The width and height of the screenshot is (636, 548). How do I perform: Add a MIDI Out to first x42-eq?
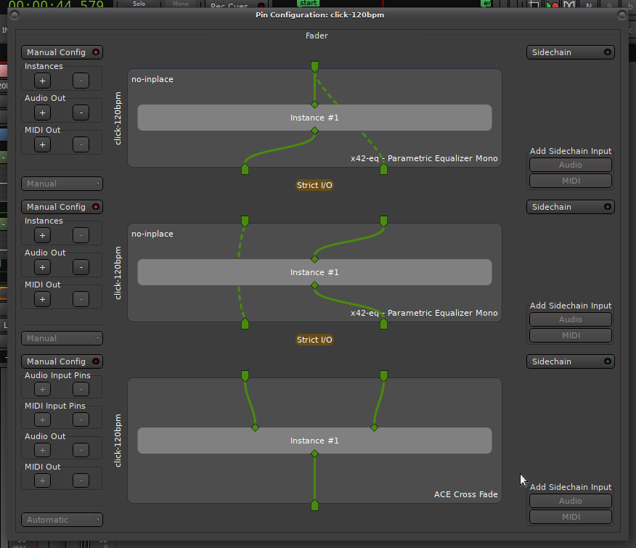pyautogui.click(x=42, y=144)
